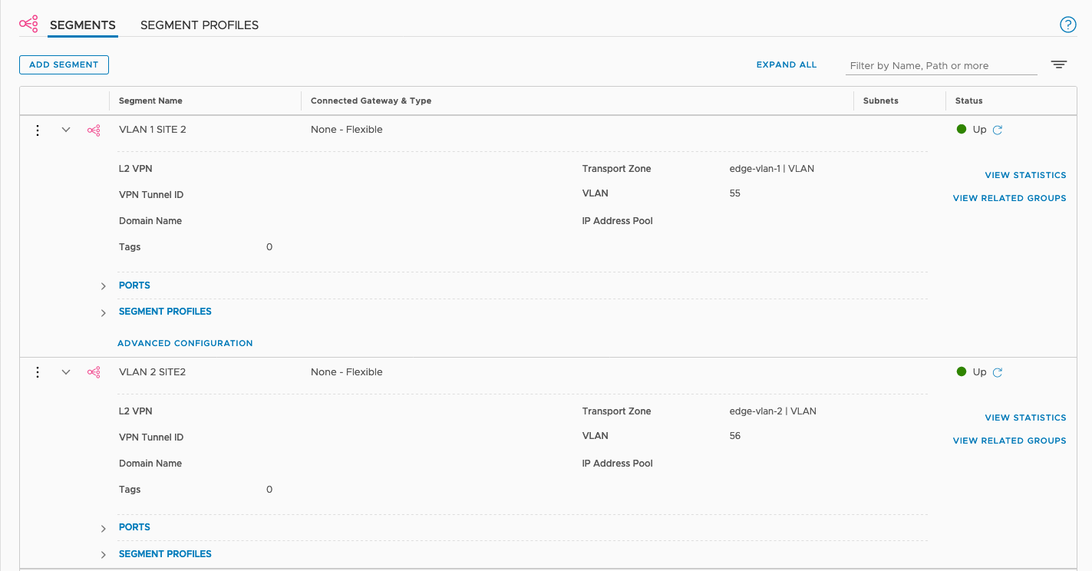Click the VLAN 2 SITE2 segment icon
This screenshot has height=571, width=1092.
coord(94,372)
